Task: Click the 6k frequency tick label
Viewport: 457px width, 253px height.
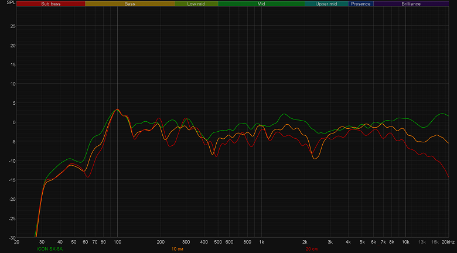Action: coord(373,242)
